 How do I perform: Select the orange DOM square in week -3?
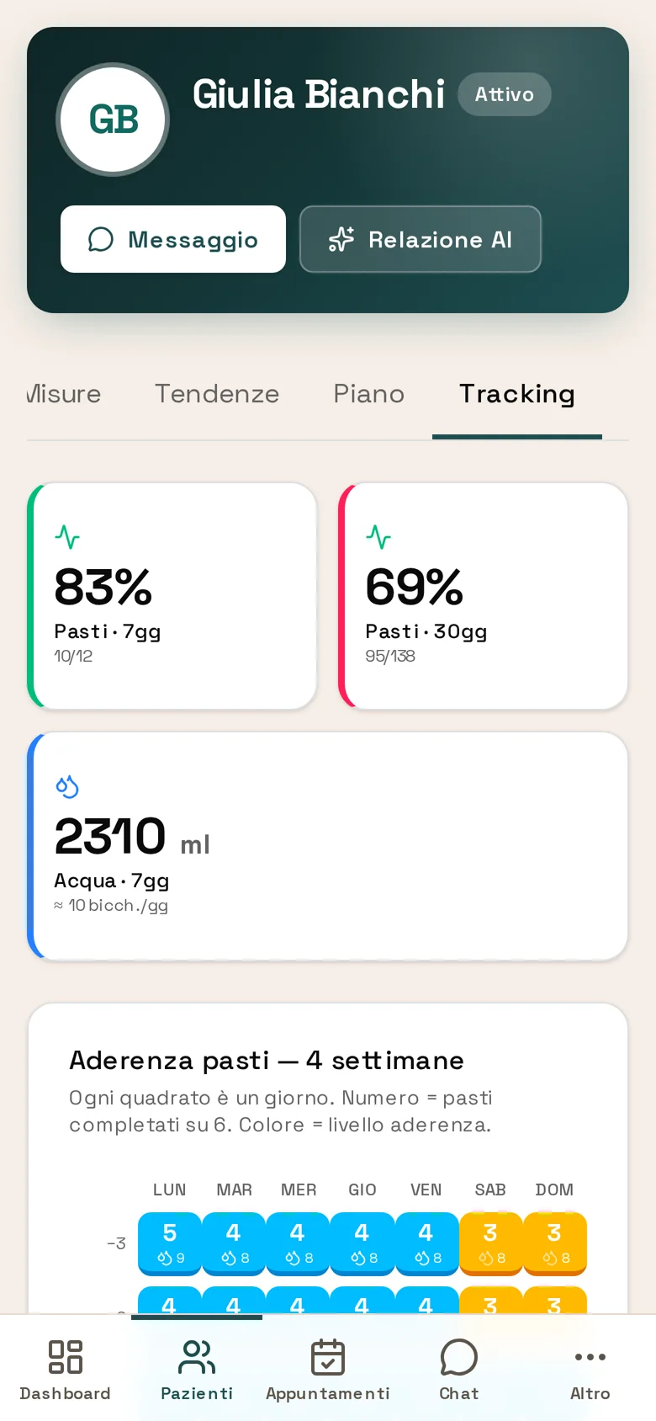[554, 1244]
